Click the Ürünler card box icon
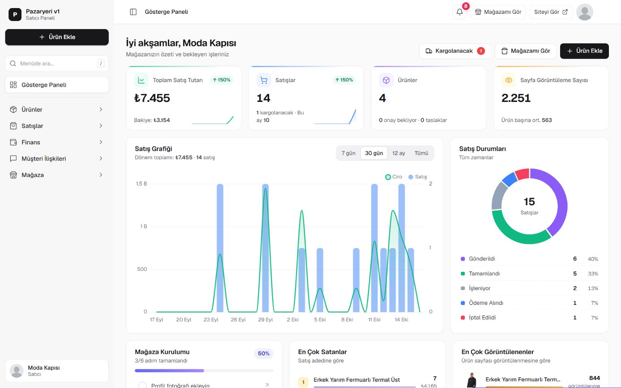Screen dimensions: 621x388 [x=386, y=80]
